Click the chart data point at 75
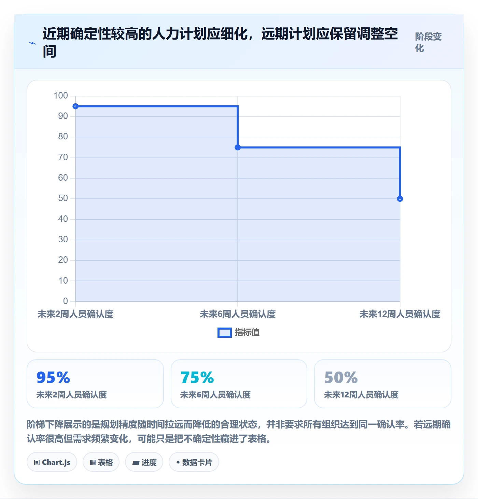The height and width of the screenshot is (499, 478). pyautogui.click(x=238, y=147)
